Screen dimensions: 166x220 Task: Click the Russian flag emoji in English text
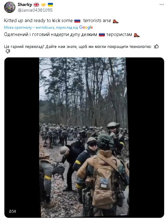(x=77, y=21)
